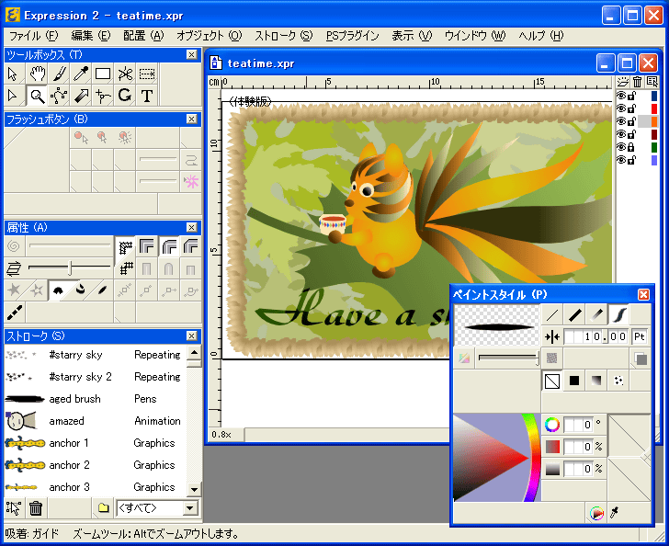Select thick line stroke style in Paint Style

click(574, 315)
